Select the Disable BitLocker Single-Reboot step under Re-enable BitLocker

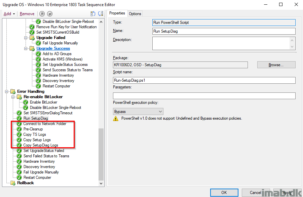click(x=55, y=108)
